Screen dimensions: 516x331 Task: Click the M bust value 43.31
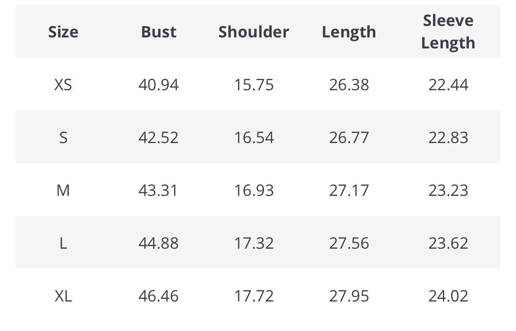158,190
